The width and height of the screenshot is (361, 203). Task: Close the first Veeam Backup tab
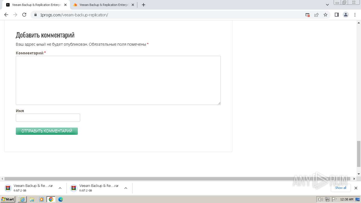pyautogui.click(x=65, y=5)
